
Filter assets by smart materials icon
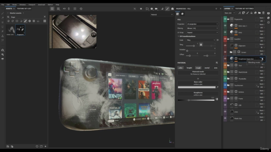[13, 21]
